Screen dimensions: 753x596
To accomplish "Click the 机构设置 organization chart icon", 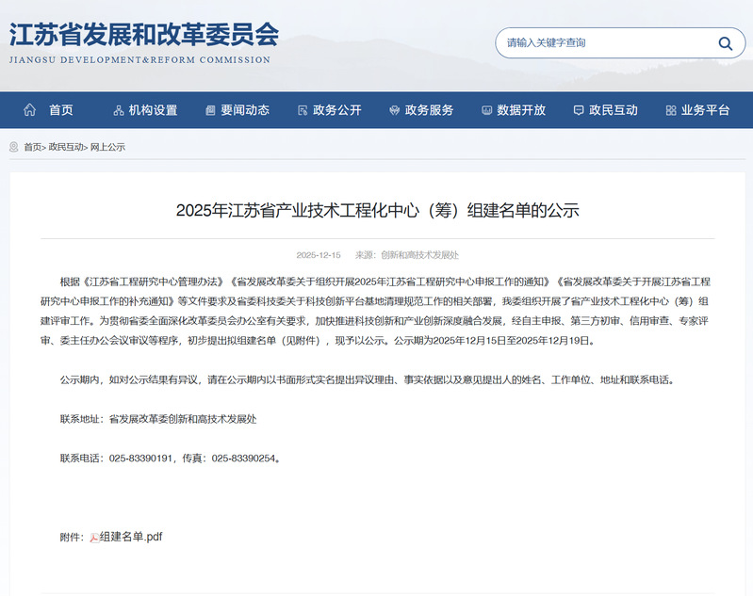I will (x=118, y=110).
